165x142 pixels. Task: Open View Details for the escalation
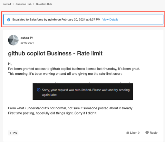pyautogui.click(x=110, y=20)
